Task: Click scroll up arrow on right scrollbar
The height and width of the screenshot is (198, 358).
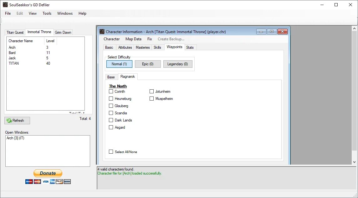Action: (x=354, y=28)
